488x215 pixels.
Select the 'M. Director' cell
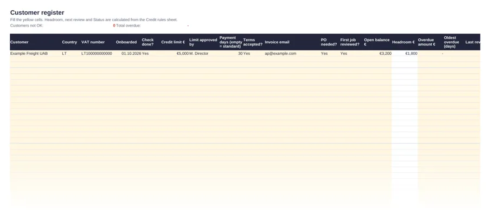[199, 54]
